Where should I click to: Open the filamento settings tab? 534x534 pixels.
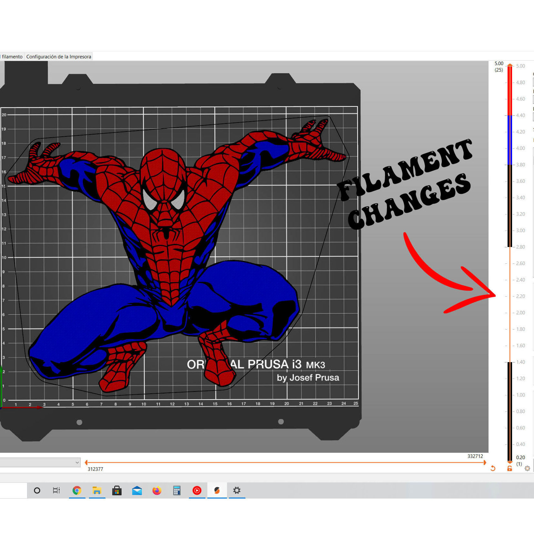click(12, 56)
